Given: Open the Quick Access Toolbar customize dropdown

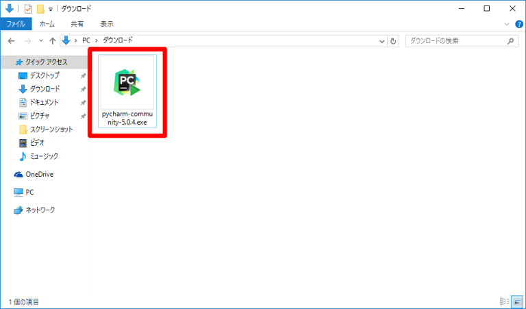Looking at the screenshot, I should point(51,10).
